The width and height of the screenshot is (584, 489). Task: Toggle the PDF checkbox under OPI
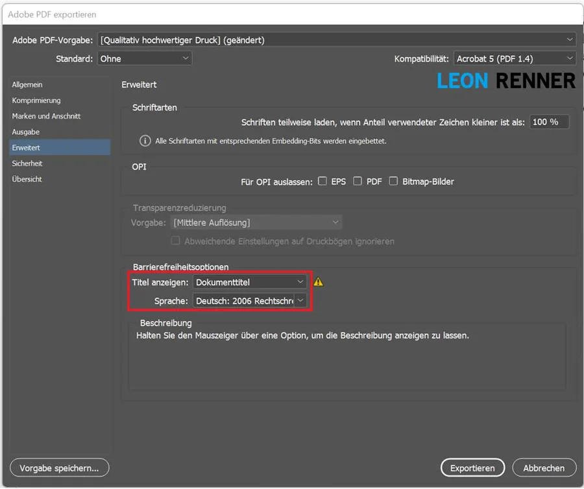358,182
